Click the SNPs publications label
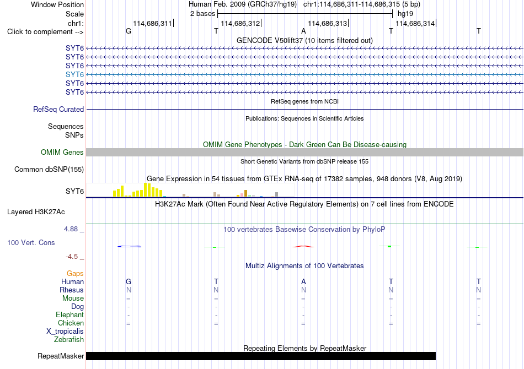This screenshot has height=369, width=524. (x=74, y=135)
